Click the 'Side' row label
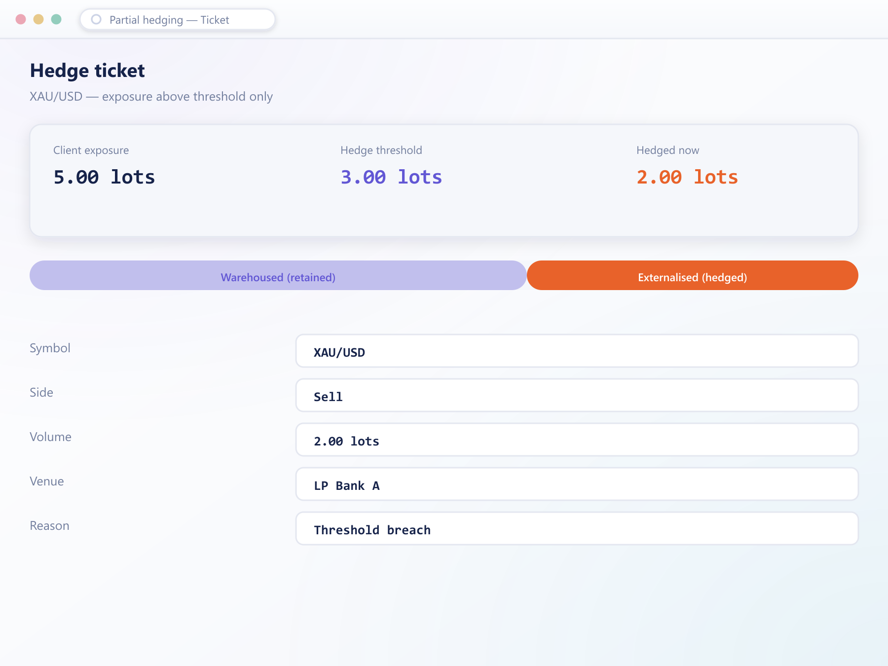 pyautogui.click(x=41, y=393)
